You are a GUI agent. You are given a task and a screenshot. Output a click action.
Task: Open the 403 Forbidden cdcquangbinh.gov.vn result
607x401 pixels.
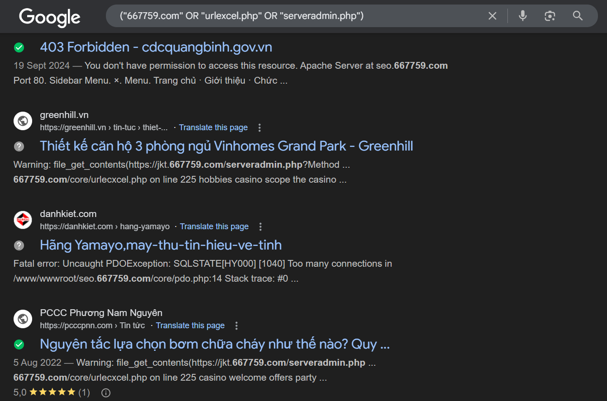coord(156,47)
